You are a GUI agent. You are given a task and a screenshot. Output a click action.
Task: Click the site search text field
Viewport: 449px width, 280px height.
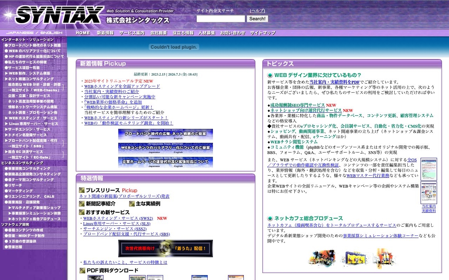[x=221, y=19]
